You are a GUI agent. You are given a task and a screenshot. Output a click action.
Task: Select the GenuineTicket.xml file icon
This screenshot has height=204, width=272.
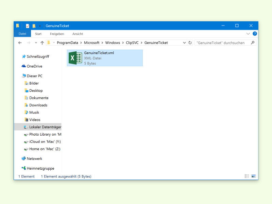pos(75,58)
